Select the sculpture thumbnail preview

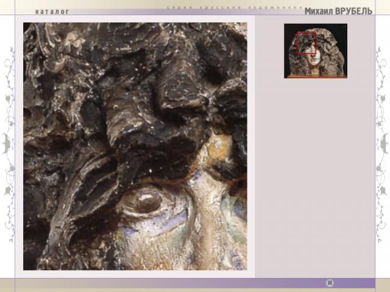click(x=316, y=50)
